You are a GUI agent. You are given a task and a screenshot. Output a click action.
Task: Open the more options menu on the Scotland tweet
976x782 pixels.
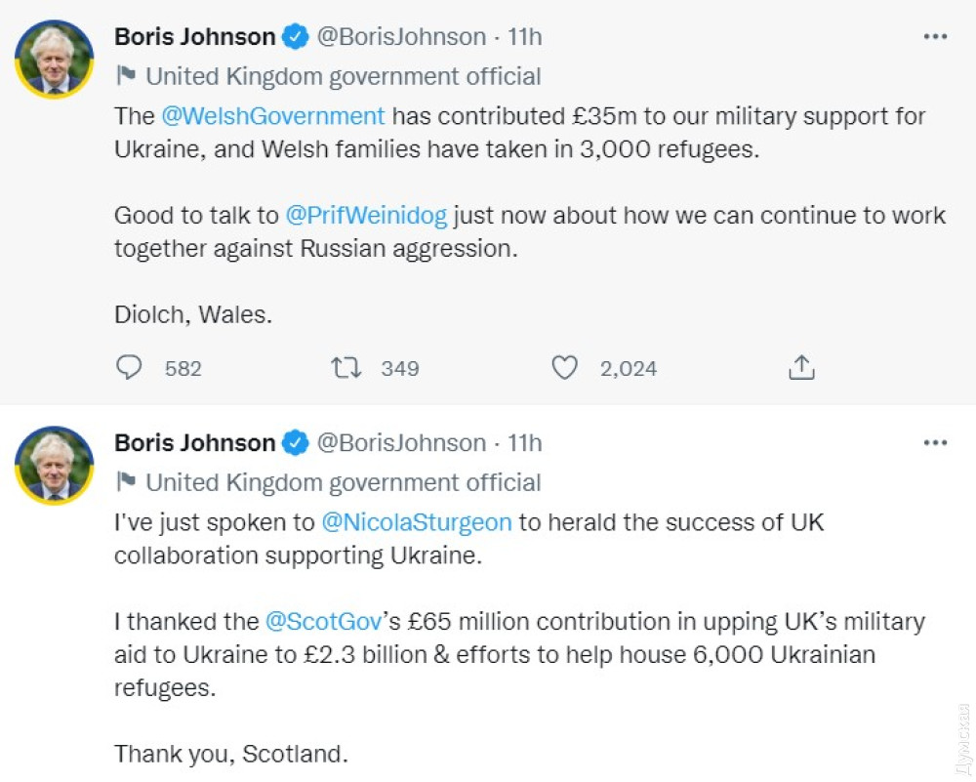(935, 443)
